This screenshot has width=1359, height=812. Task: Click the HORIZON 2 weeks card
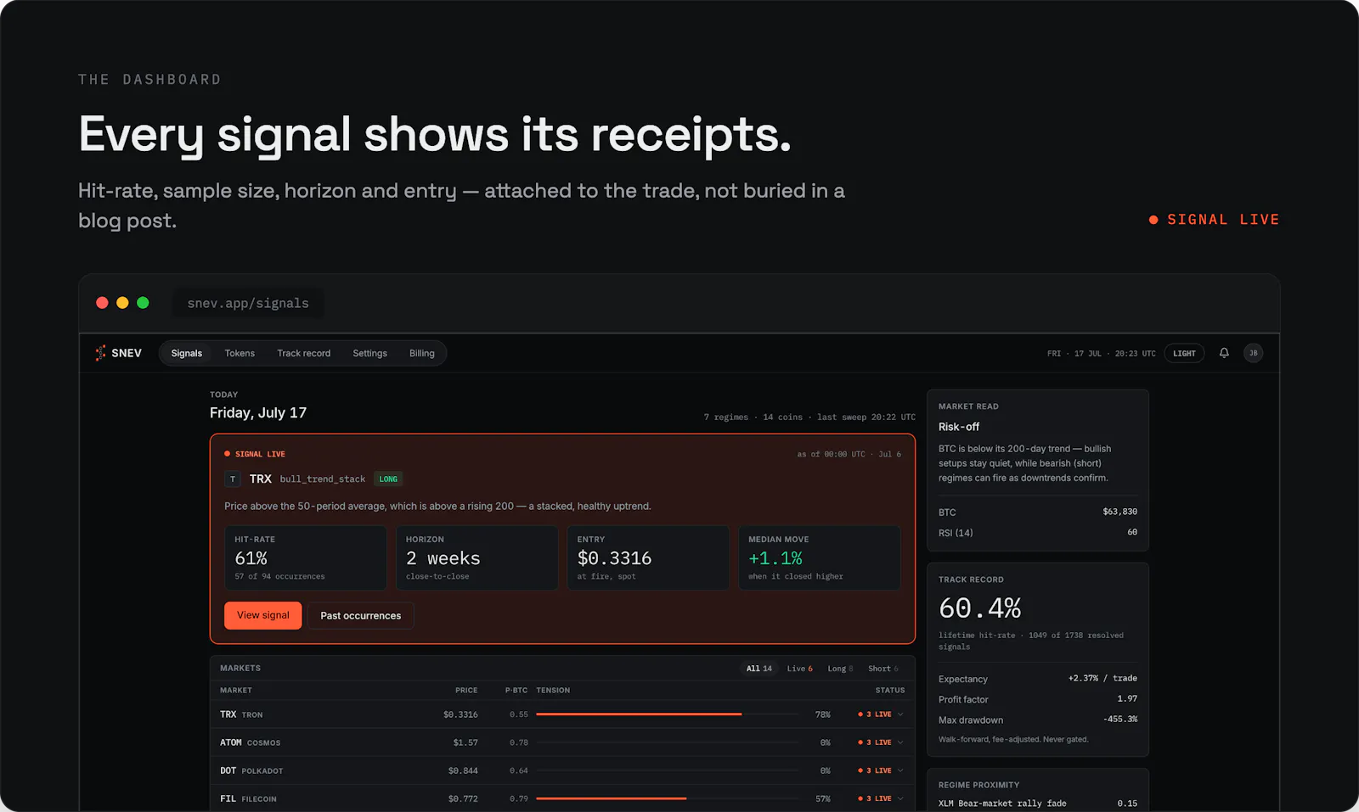point(477,557)
